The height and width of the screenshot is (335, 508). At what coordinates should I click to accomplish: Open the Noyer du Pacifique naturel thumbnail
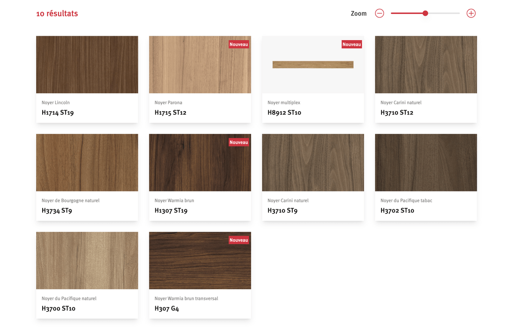click(87, 261)
